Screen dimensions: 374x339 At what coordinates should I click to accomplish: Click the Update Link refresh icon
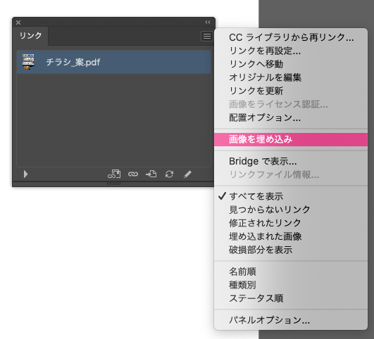(x=169, y=174)
